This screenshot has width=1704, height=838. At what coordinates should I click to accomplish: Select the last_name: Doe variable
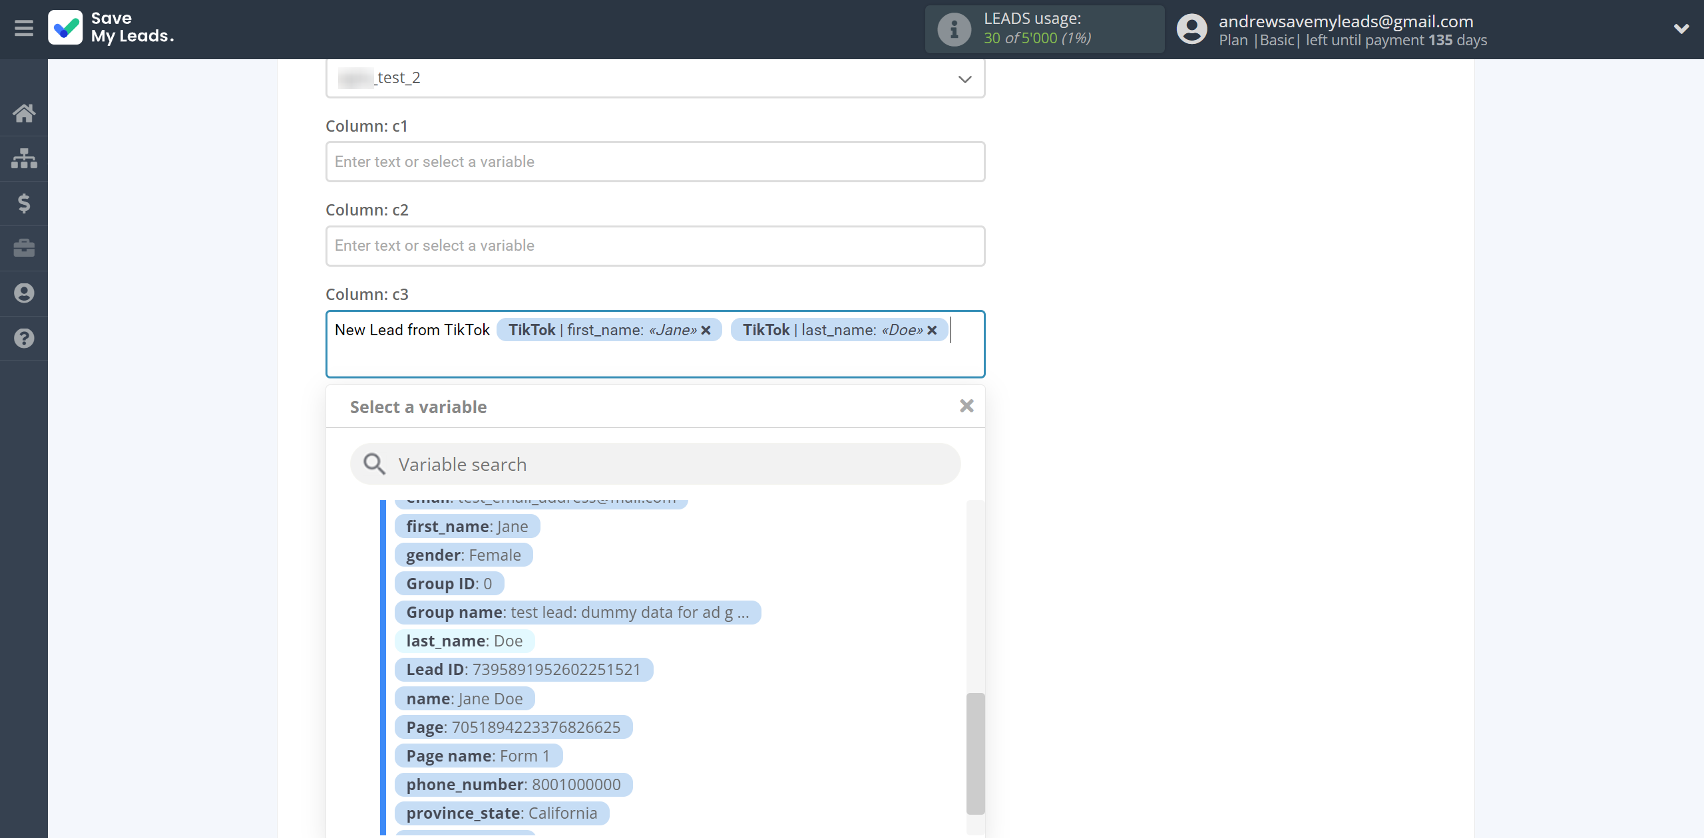[x=465, y=641]
